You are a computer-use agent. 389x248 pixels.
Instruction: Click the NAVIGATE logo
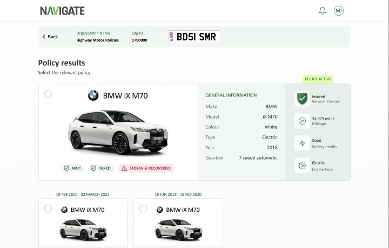click(x=62, y=11)
